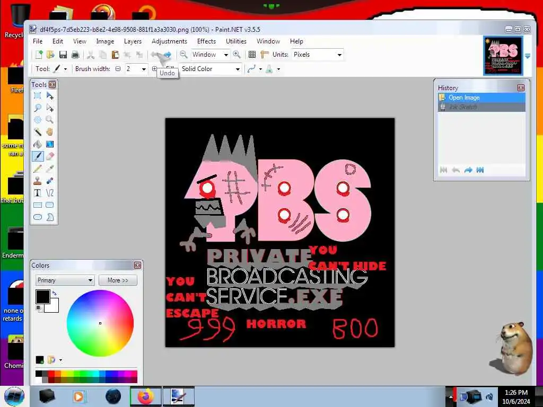
Task: Select the Freeform Shape tool
Action: pos(50,217)
